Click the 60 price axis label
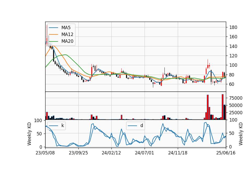Image resolution: width=251 pixels, height=180 pixels. [232, 84]
